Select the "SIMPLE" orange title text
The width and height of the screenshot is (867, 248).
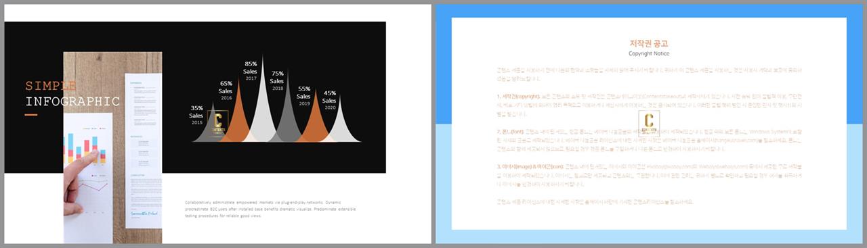[51, 86]
